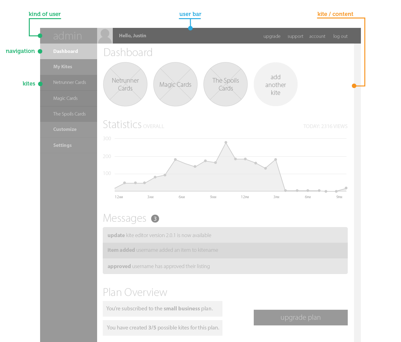401x342 pixels.
Task: Open the Magic Cards kite circle
Action: tap(175, 84)
